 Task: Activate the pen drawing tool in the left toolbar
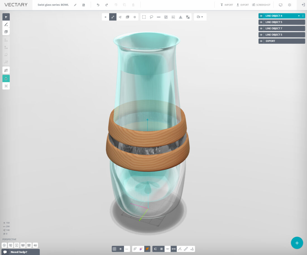coord(6,25)
